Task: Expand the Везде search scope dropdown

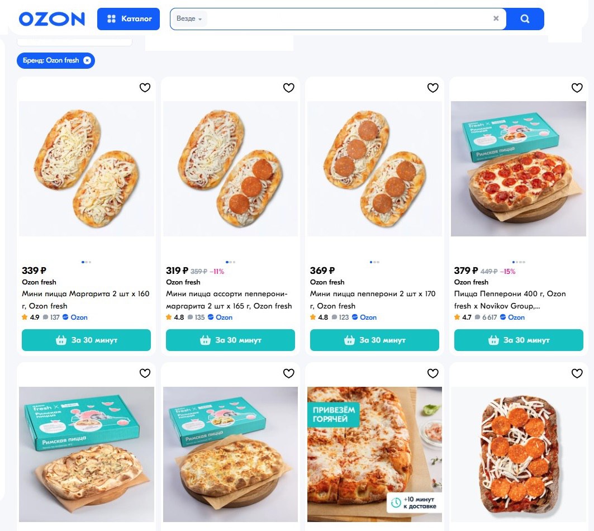Action: [189, 18]
